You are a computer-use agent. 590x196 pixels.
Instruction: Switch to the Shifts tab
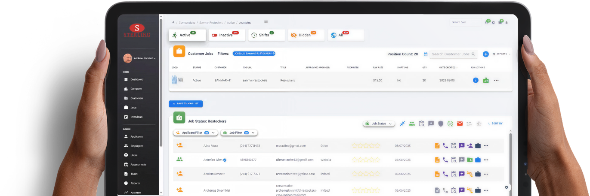[x=266, y=35]
